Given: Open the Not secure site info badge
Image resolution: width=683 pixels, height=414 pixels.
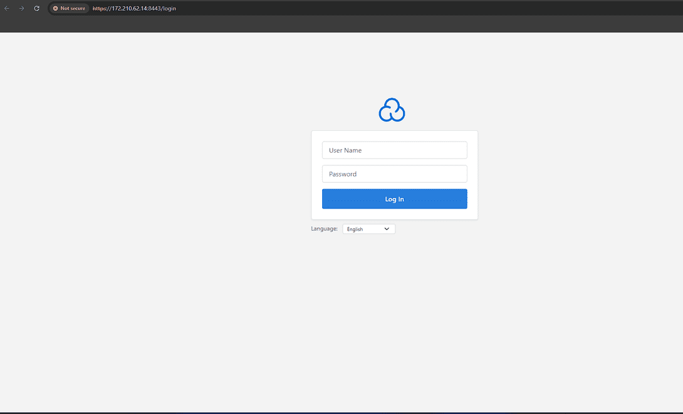Looking at the screenshot, I should [x=70, y=8].
